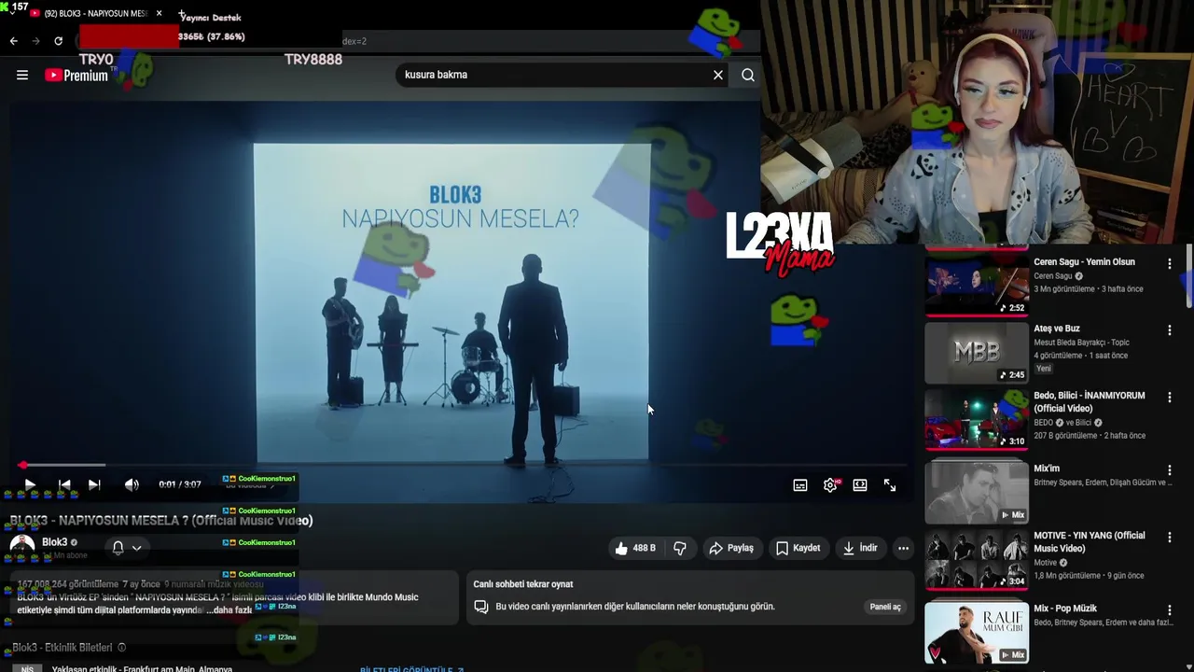Click the '0:01 / 3:07' time display
This screenshot has width=1194, height=672.
point(180,484)
